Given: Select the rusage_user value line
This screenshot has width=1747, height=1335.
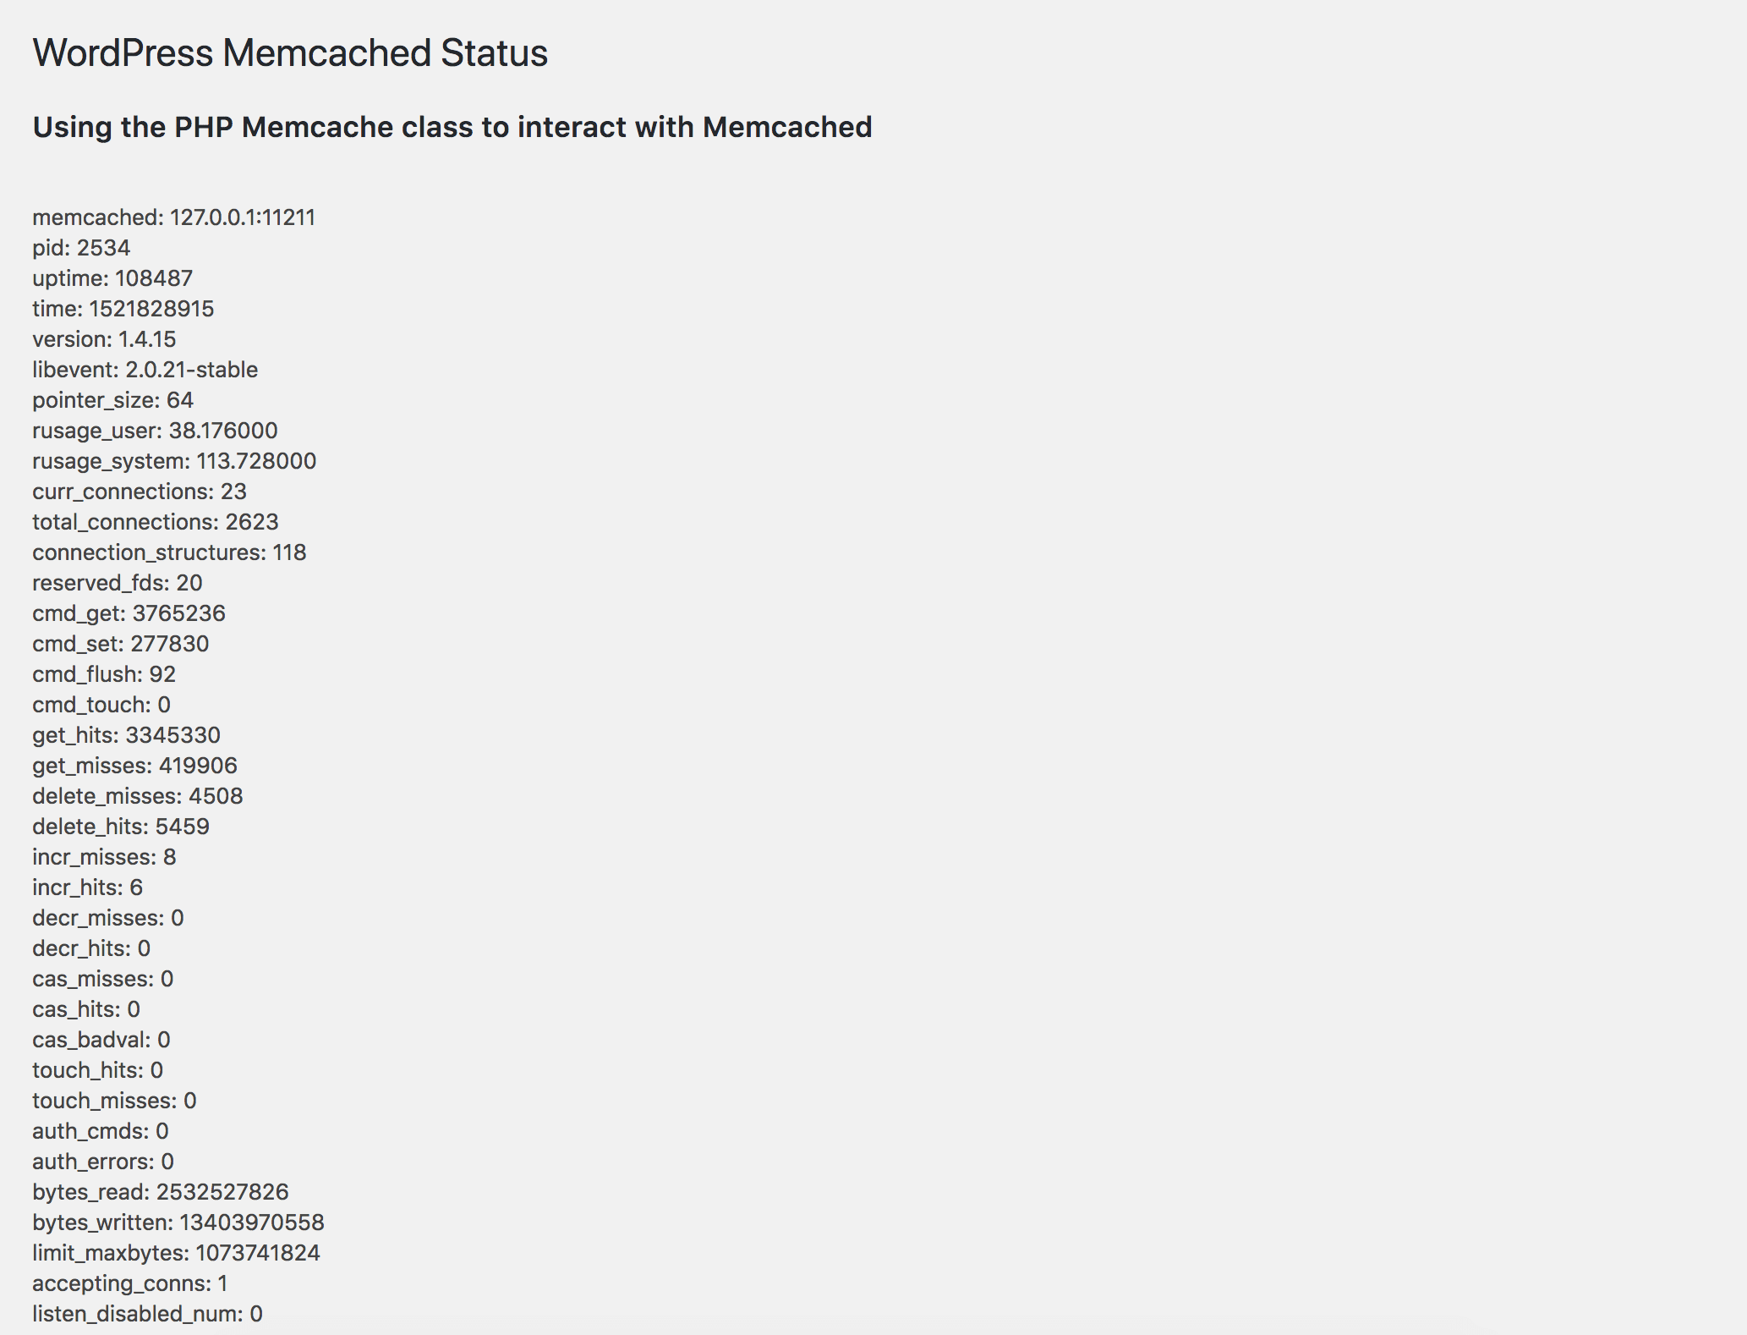Looking at the screenshot, I should coord(155,431).
